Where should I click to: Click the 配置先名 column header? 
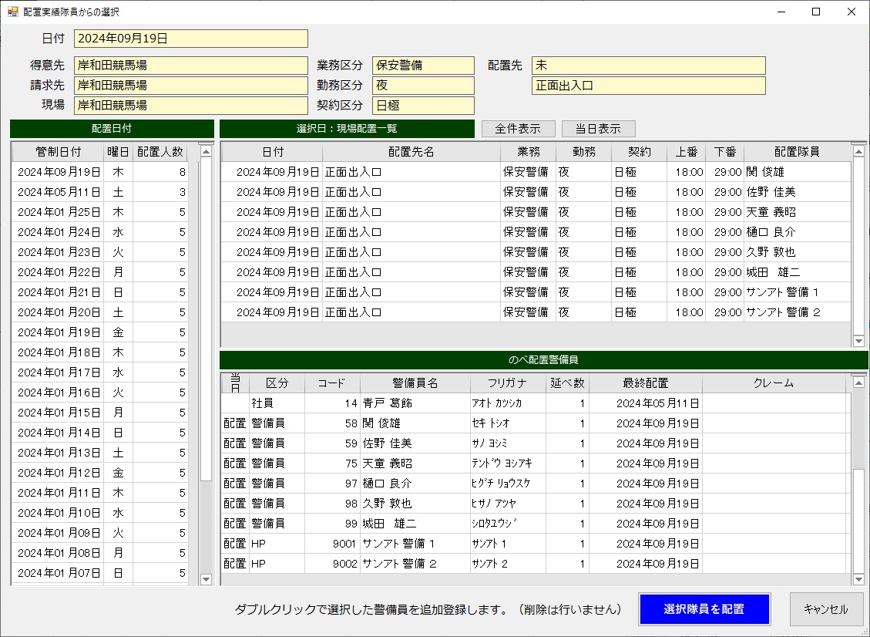(x=411, y=152)
